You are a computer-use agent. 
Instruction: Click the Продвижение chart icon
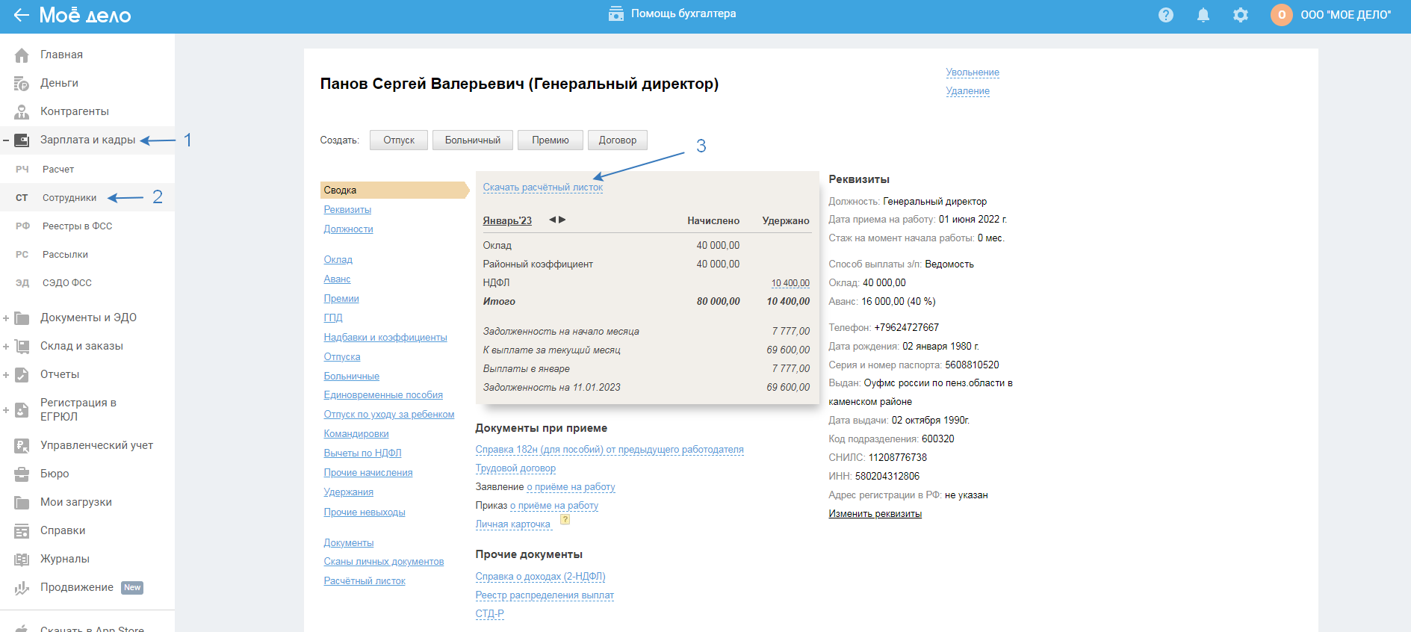click(x=22, y=588)
